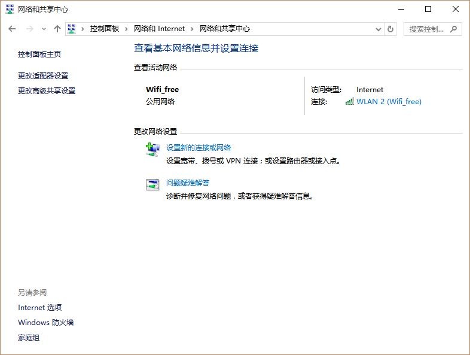The image size is (470, 355).
Task: Refresh the address bar location
Action: pos(390,29)
